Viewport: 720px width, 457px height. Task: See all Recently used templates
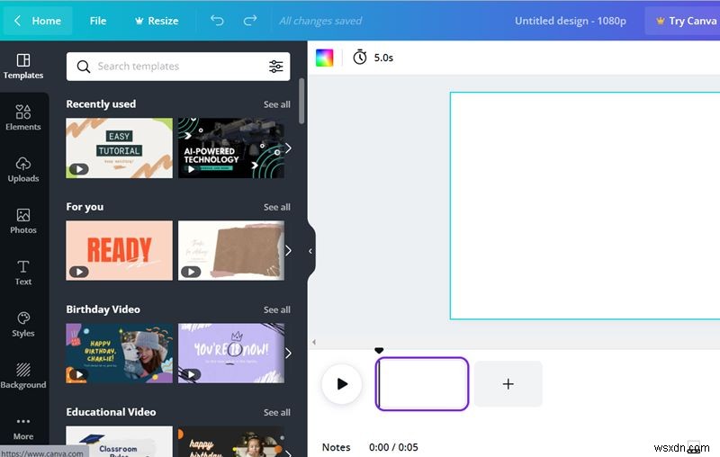point(277,104)
